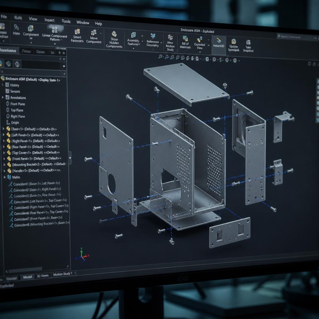Screen dimensions: 319x319
Task: Click the Component insert icon
Action: (x=31, y=28)
